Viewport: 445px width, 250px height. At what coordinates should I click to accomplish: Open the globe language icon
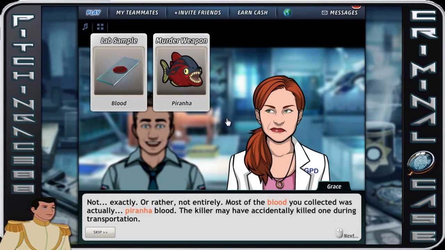pos(287,12)
